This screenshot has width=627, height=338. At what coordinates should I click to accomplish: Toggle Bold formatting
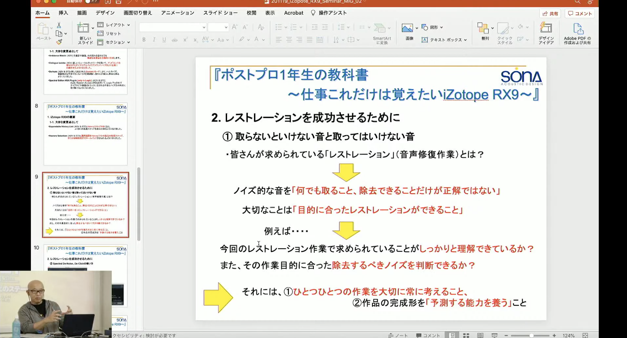pyautogui.click(x=144, y=40)
